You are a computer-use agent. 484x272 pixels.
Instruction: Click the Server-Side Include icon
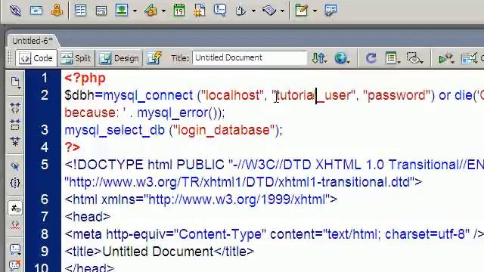point(200,10)
